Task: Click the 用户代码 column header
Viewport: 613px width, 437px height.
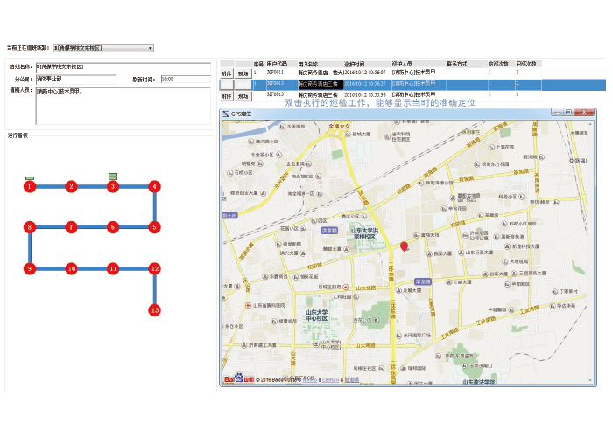Action: 278,64
